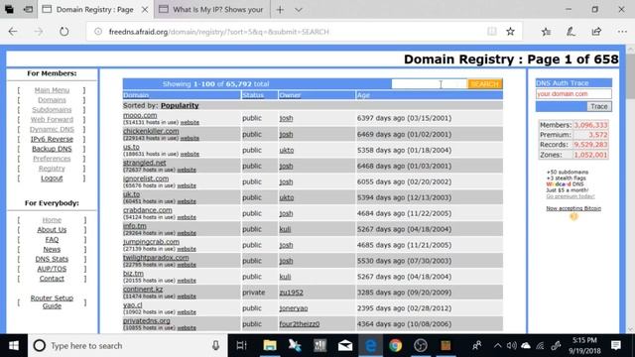This screenshot has height=357, width=635.
Task: Open tabs you've set aside icon
Action: point(9,9)
